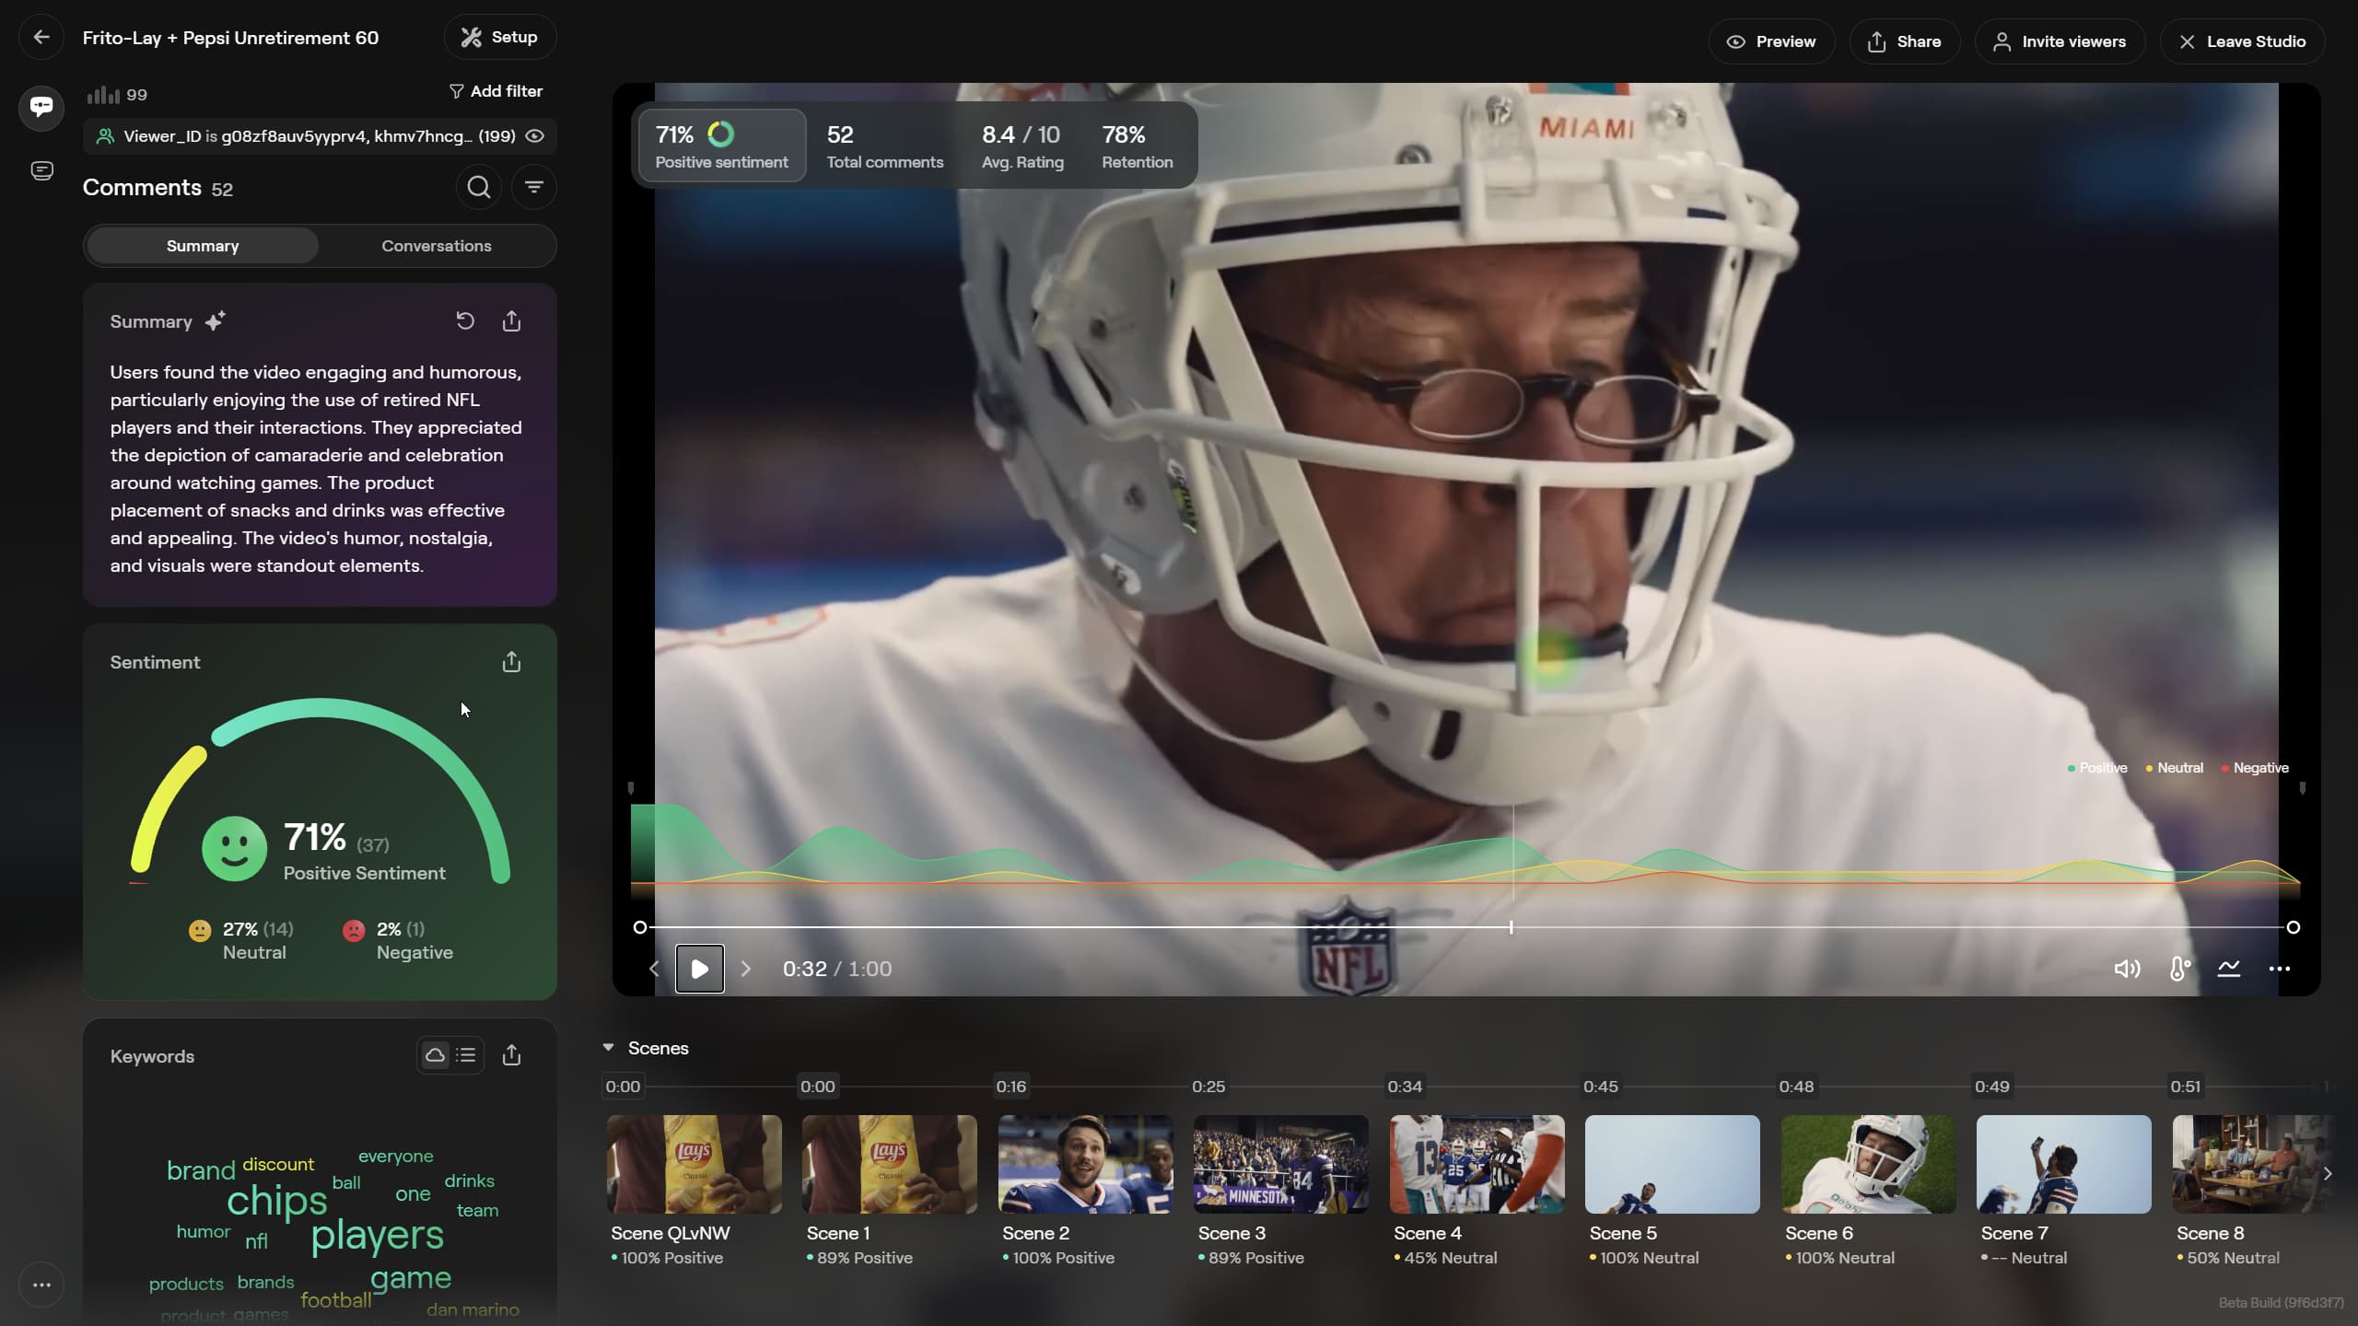Switch to the Conversations tab

(437, 246)
